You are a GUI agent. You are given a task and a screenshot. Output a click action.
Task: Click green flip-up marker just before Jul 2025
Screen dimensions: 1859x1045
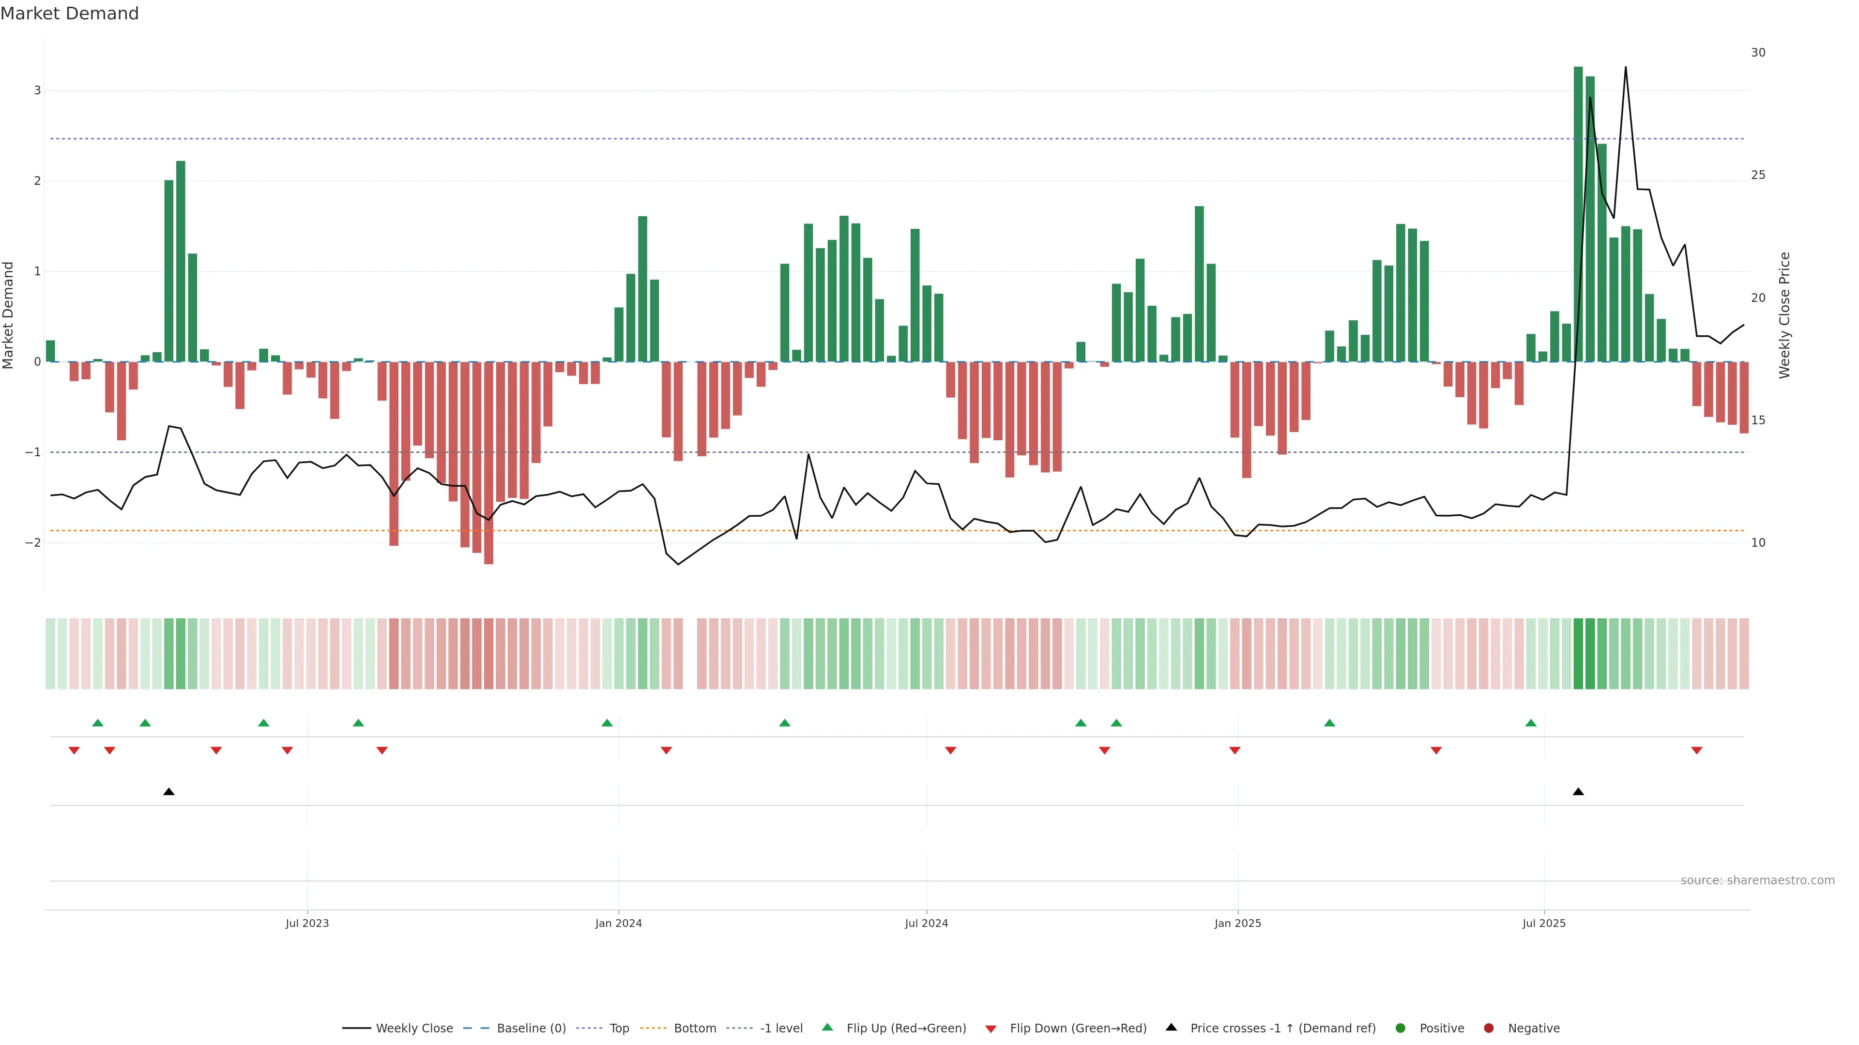pyautogui.click(x=1531, y=723)
